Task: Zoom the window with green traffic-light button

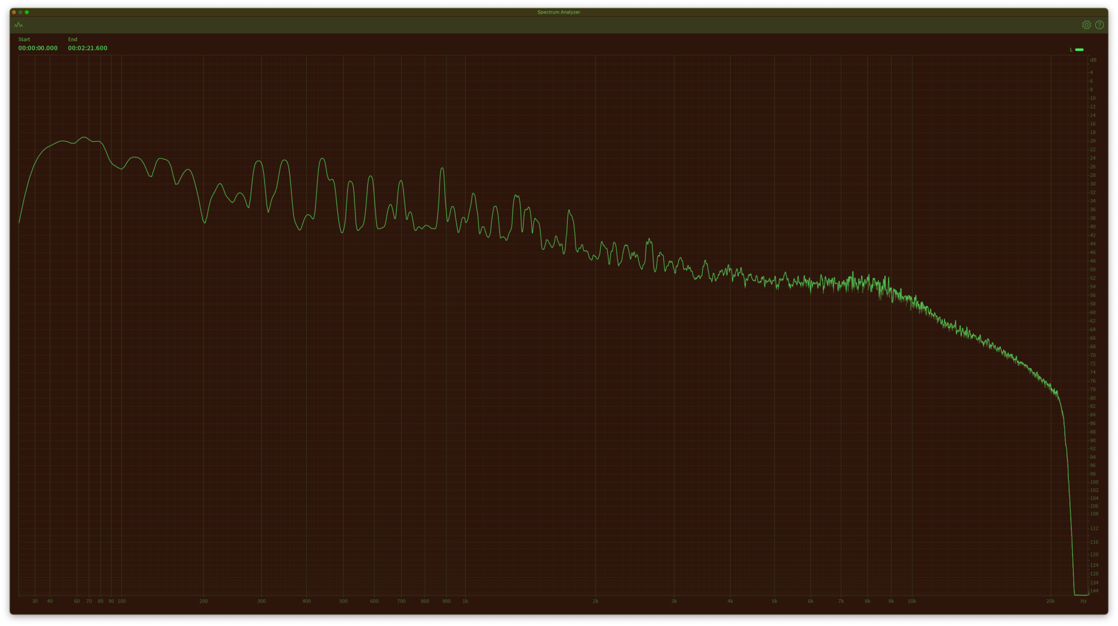Action: point(27,12)
